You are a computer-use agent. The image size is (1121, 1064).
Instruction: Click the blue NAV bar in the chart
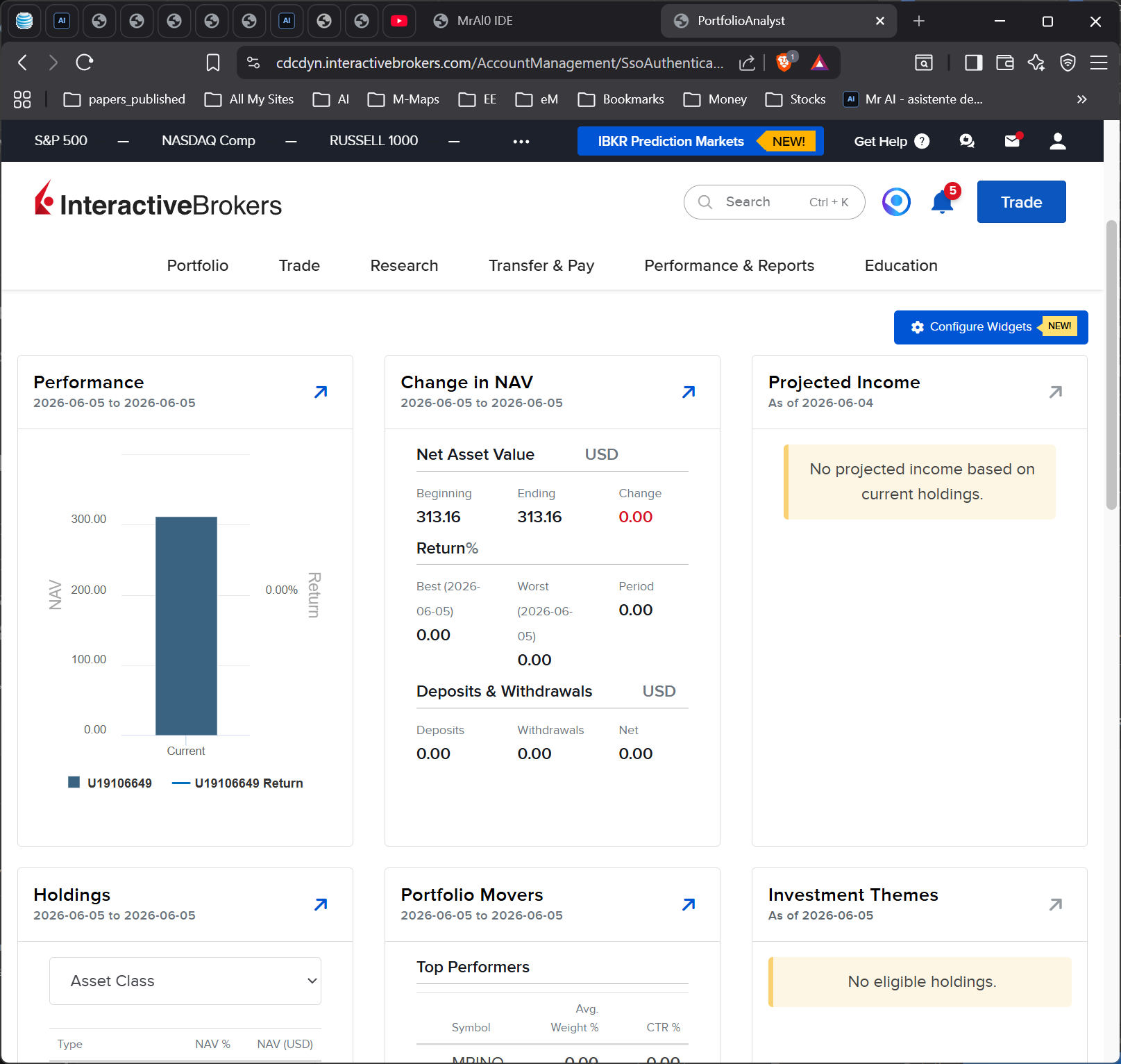186,626
